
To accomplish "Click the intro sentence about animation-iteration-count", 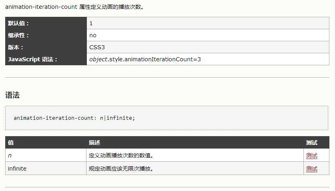I will pos(74,7).
